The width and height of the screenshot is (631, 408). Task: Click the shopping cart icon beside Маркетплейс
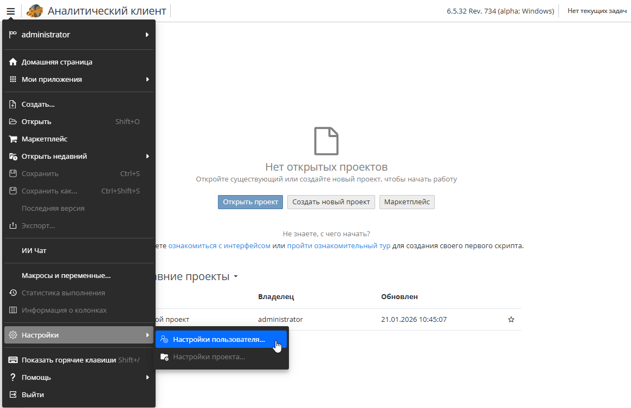(12, 139)
